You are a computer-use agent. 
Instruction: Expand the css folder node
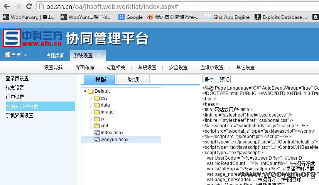[91, 98]
